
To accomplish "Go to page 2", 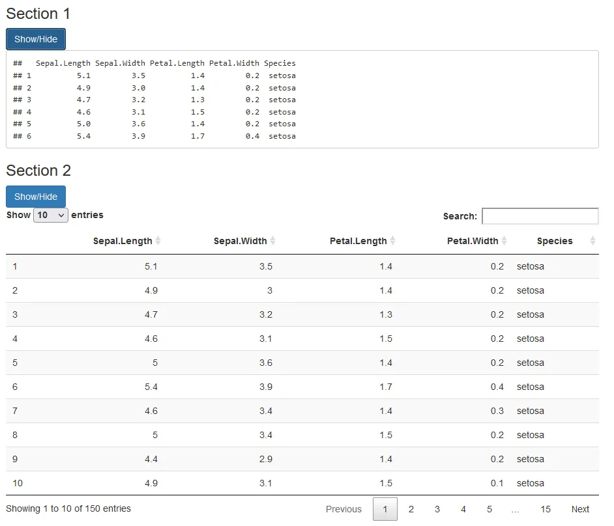I will tap(411, 509).
